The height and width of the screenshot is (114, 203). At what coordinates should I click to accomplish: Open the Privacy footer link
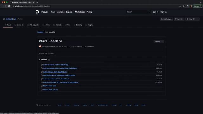point(68,105)
